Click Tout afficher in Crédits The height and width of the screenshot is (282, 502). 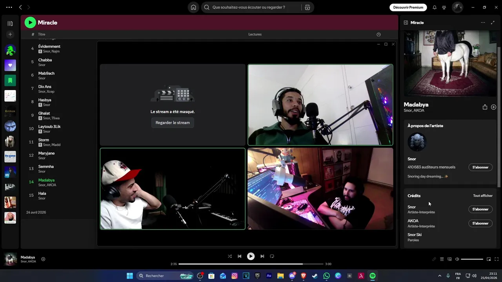pos(483,196)
